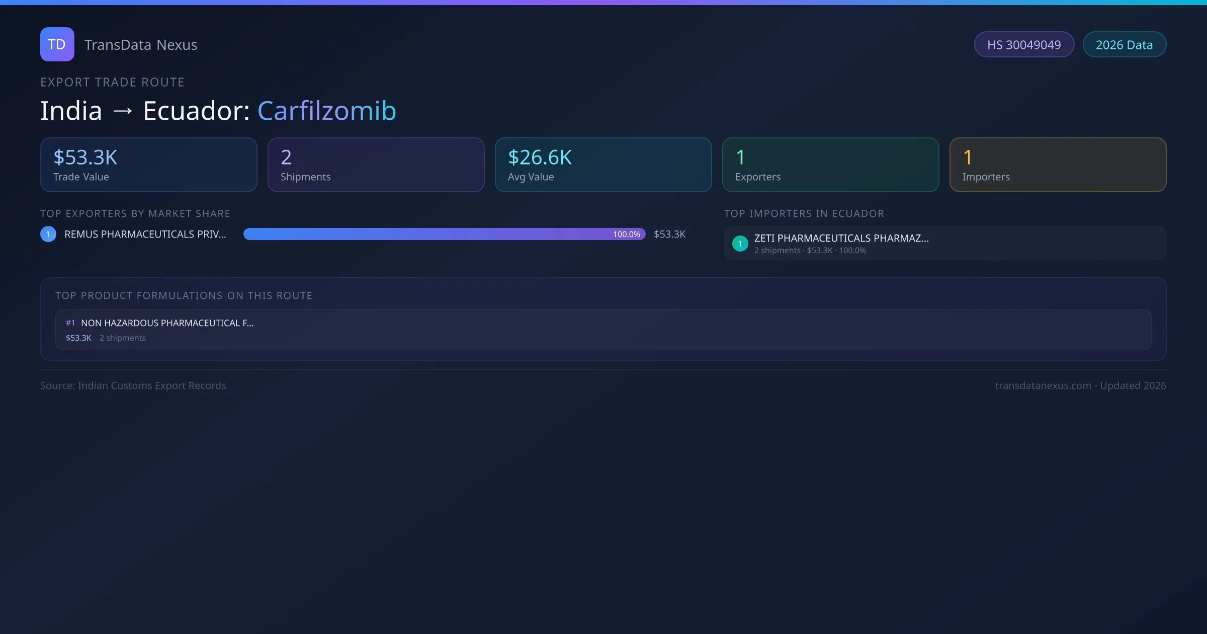The width and height of the screenshot is (1207, 634).
Task: Click the 100.0% market share bar
Action: tap(444, 234)
